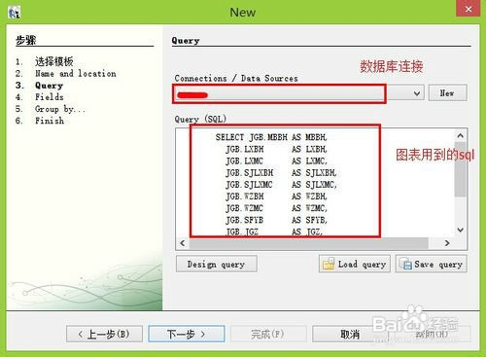The image size is (486, 357).
Task: Click down arrow of SQL vertical scrollbar
Action: point(461,230)
